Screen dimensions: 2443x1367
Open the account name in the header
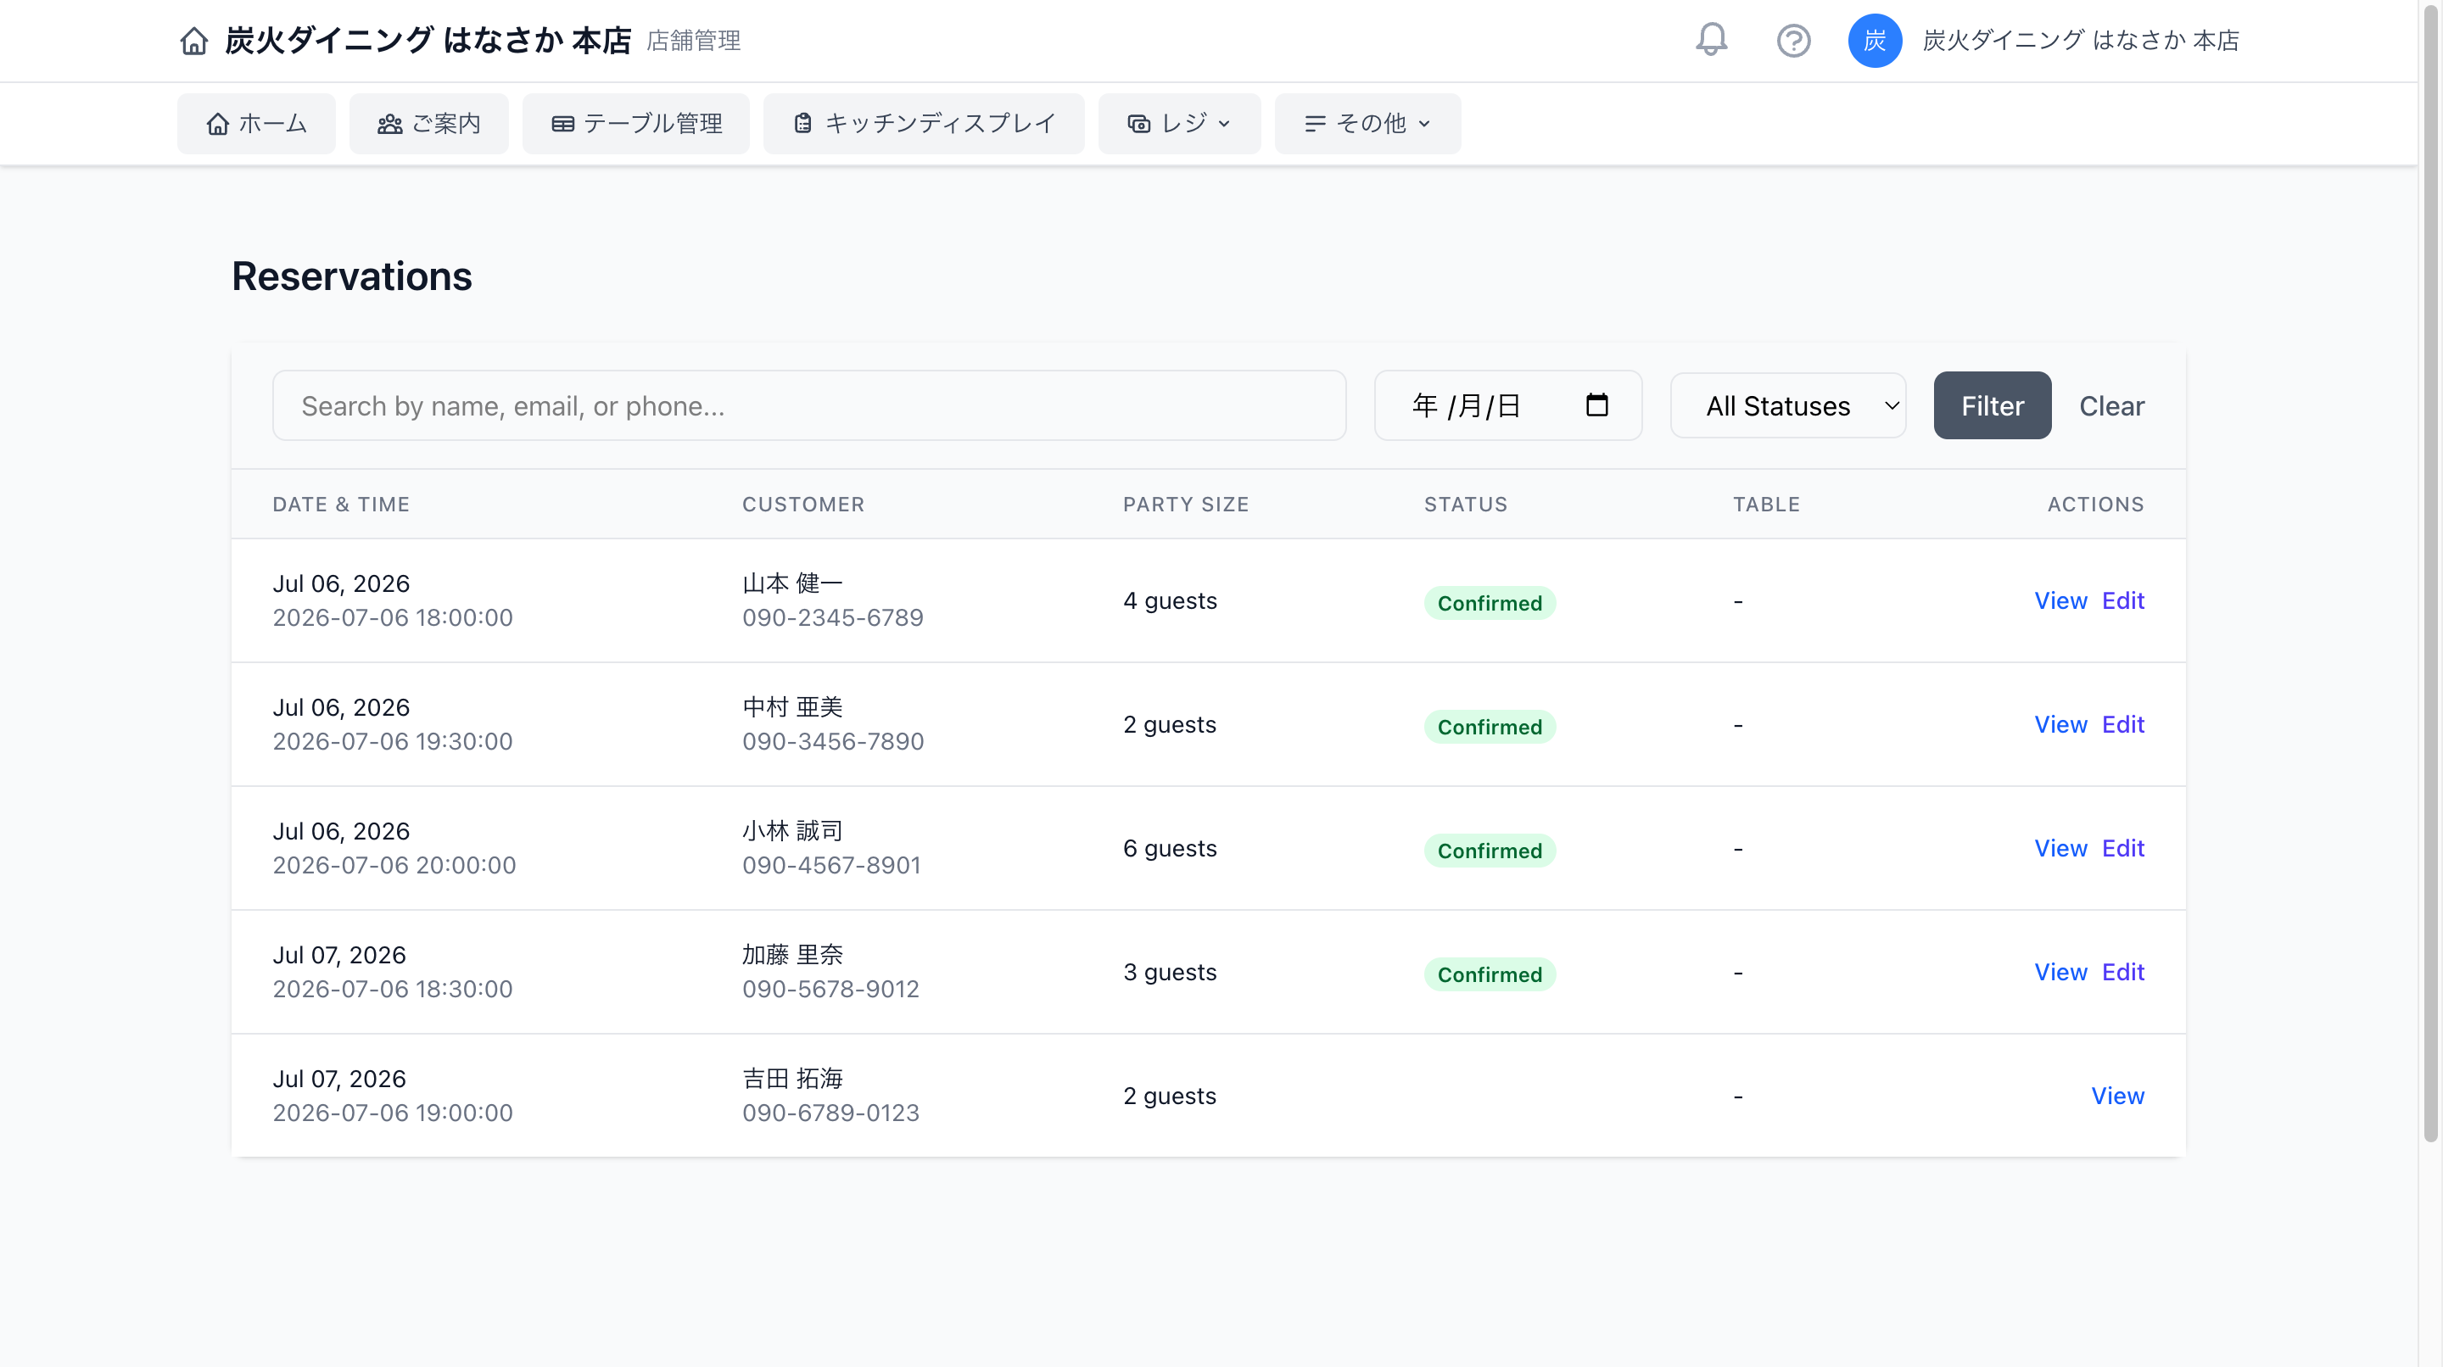coord(2081,41)
